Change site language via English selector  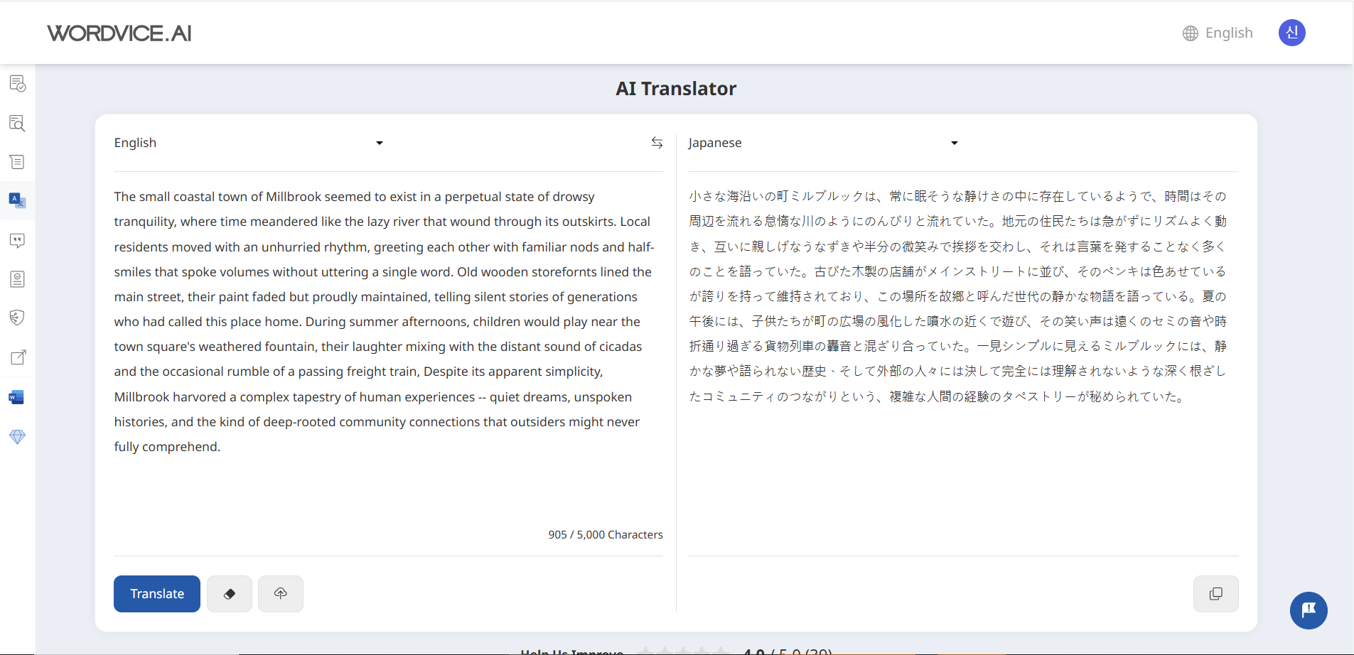[1218, 33]
